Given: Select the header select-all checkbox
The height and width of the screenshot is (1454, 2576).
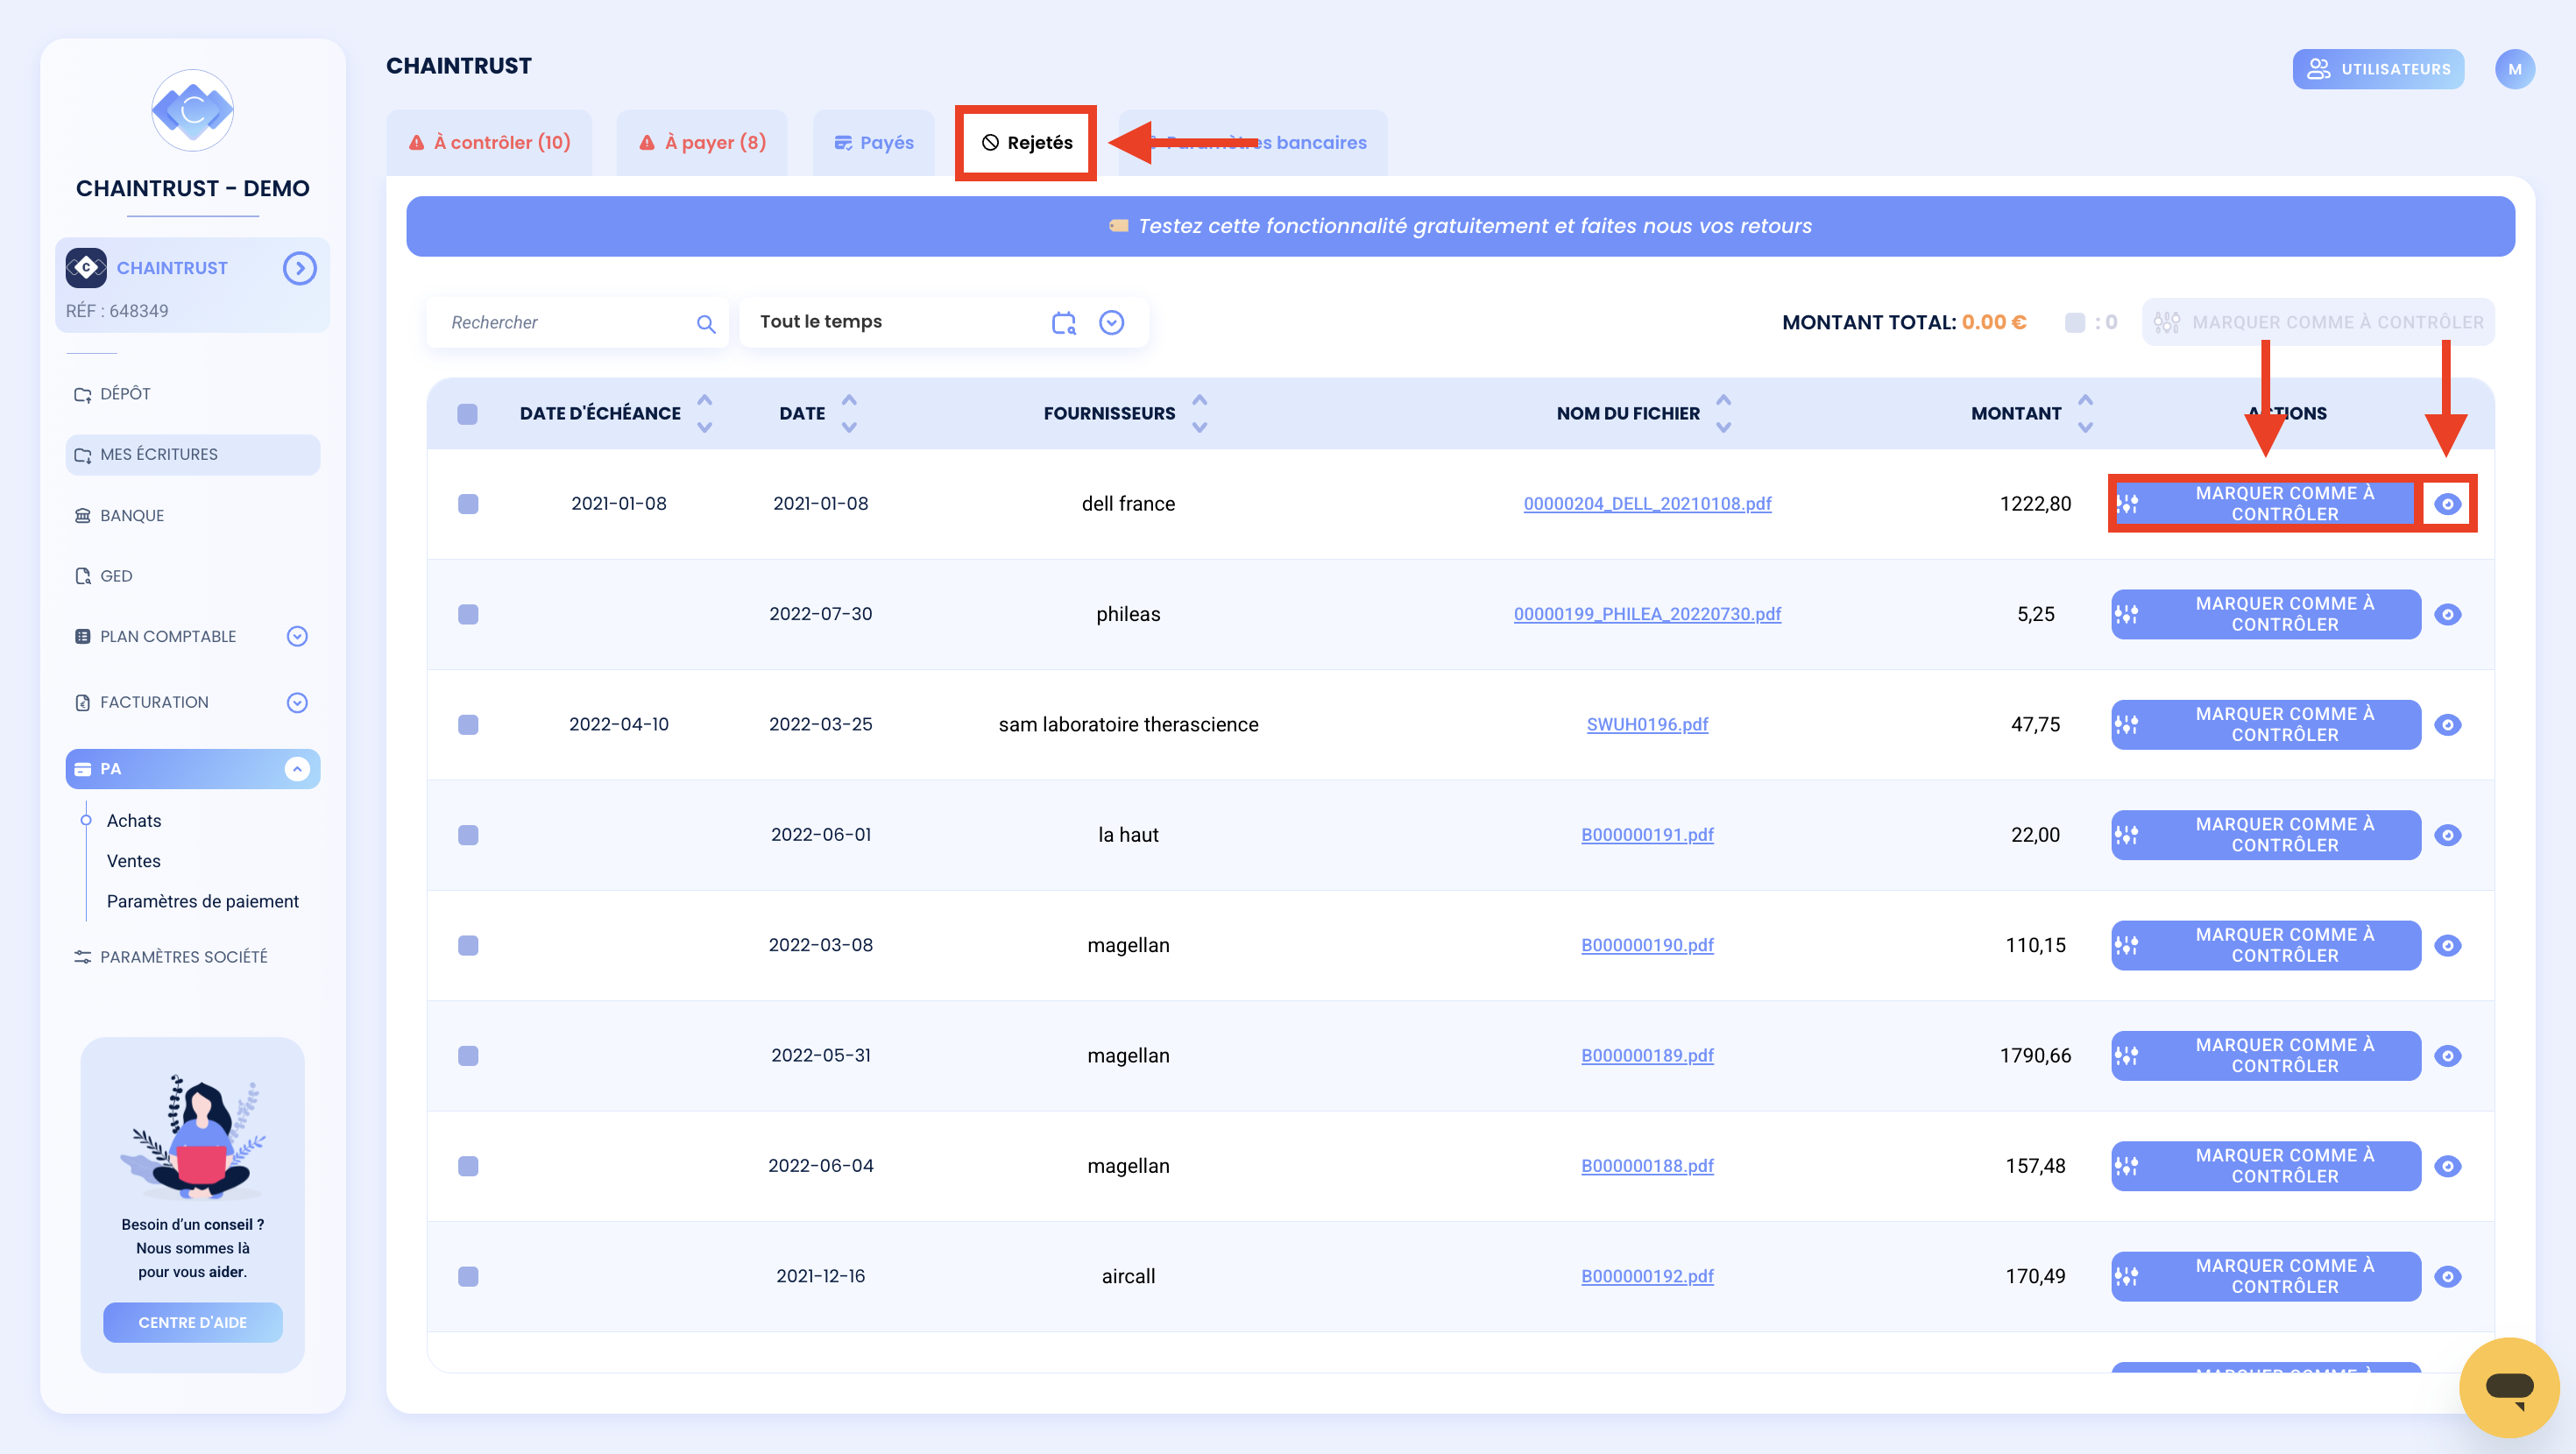Looking at the screenshot, I should coord(467,414).
